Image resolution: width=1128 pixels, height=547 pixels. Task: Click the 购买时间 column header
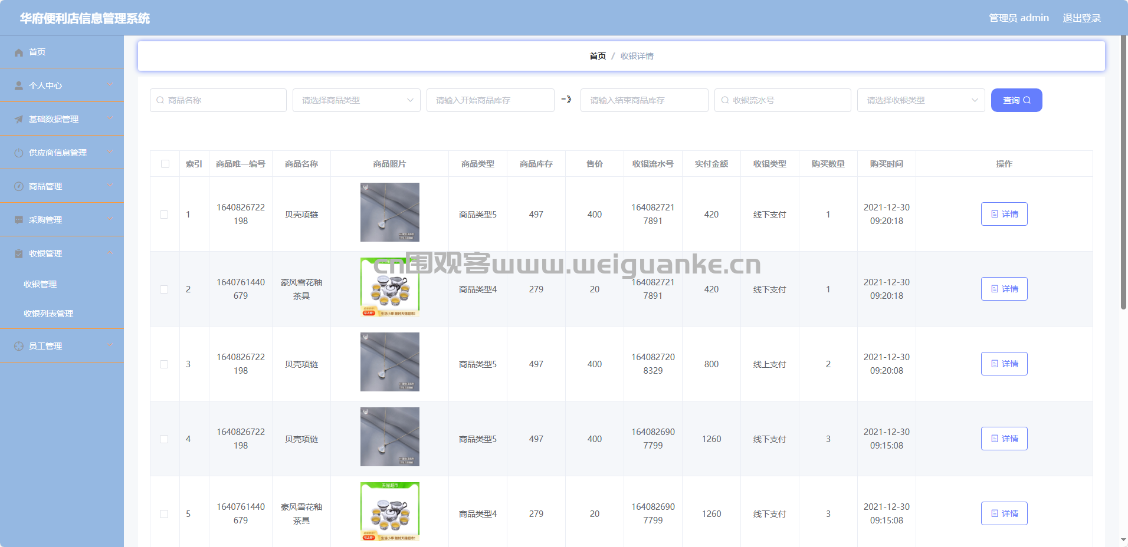pos(887,164)
